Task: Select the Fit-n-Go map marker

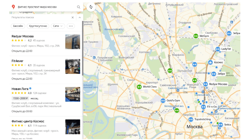Action: 203,107
